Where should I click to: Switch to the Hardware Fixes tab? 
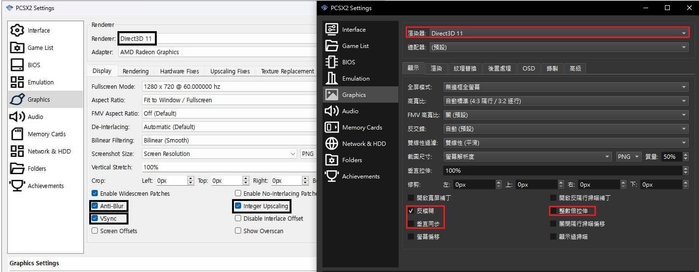[179, 71]
